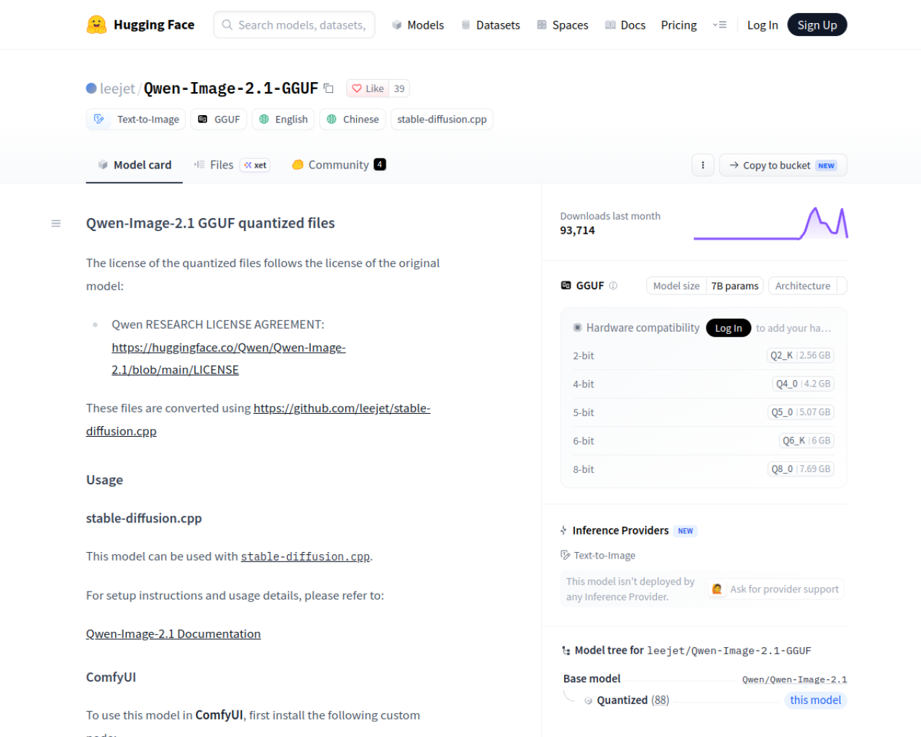Open the Datasets nav item
This screenshot has width=921, height=737.
point(491,25)
